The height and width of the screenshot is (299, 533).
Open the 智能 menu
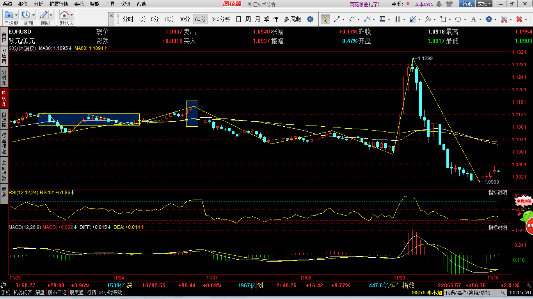(x=94, y=4)
